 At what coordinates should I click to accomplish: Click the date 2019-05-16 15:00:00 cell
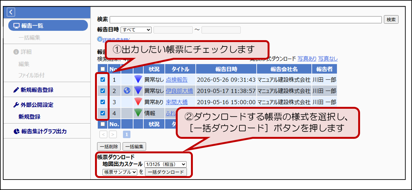226,102
